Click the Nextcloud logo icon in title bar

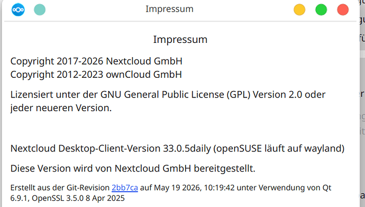[18, 10]
